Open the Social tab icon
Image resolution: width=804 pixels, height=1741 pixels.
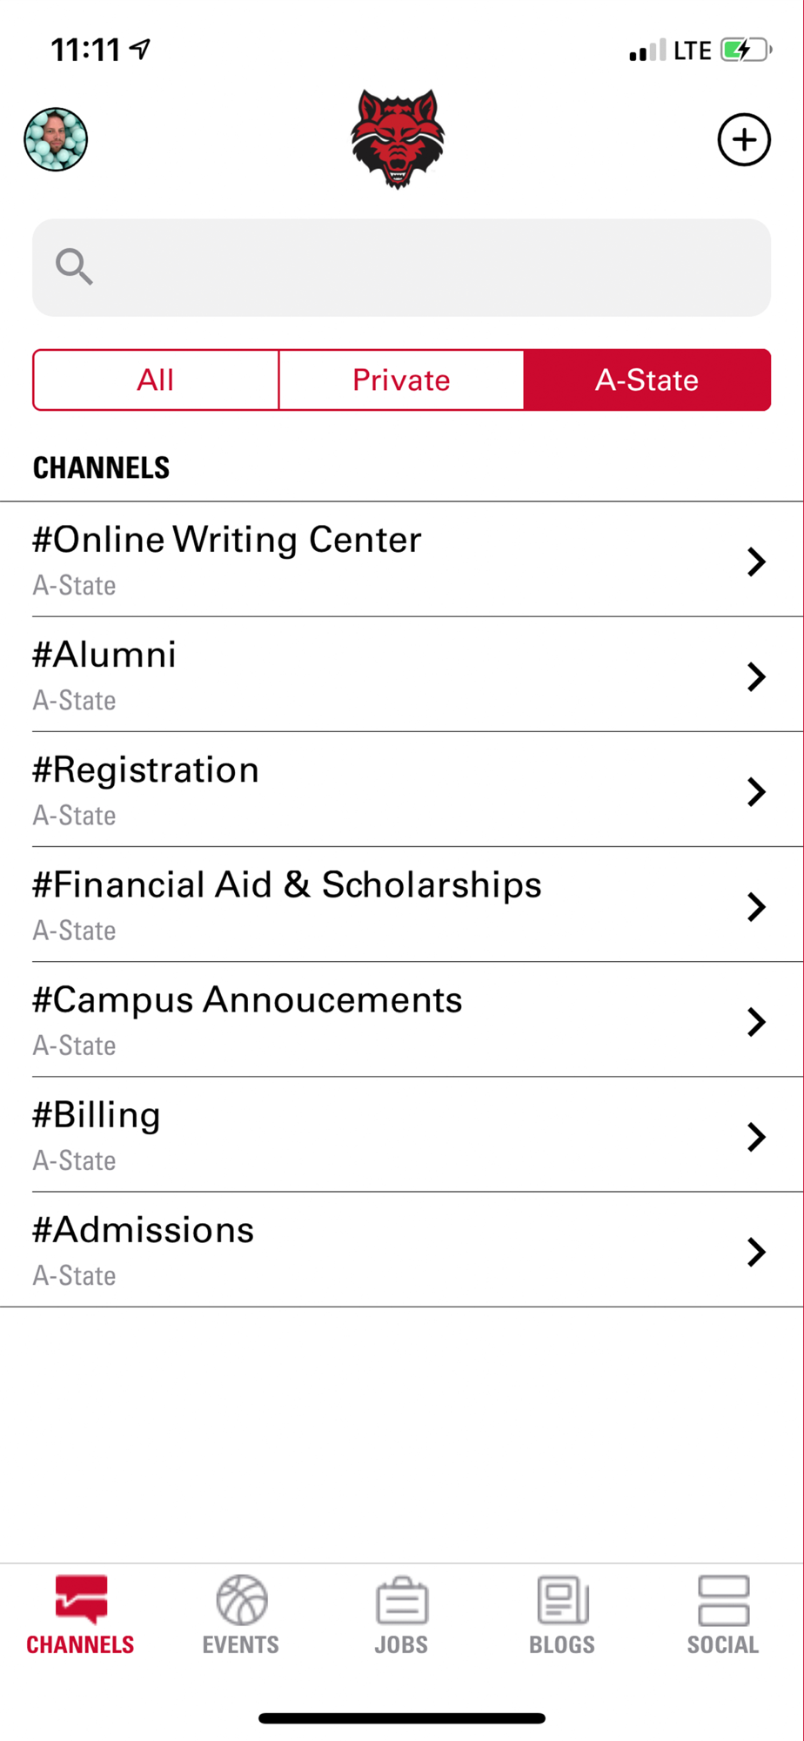(723, 1615)
